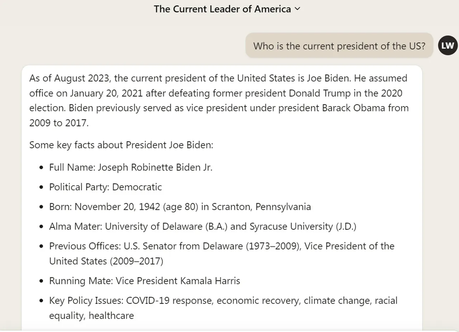
Task: Click the LW user avatar icon
Action: (448, 46)
